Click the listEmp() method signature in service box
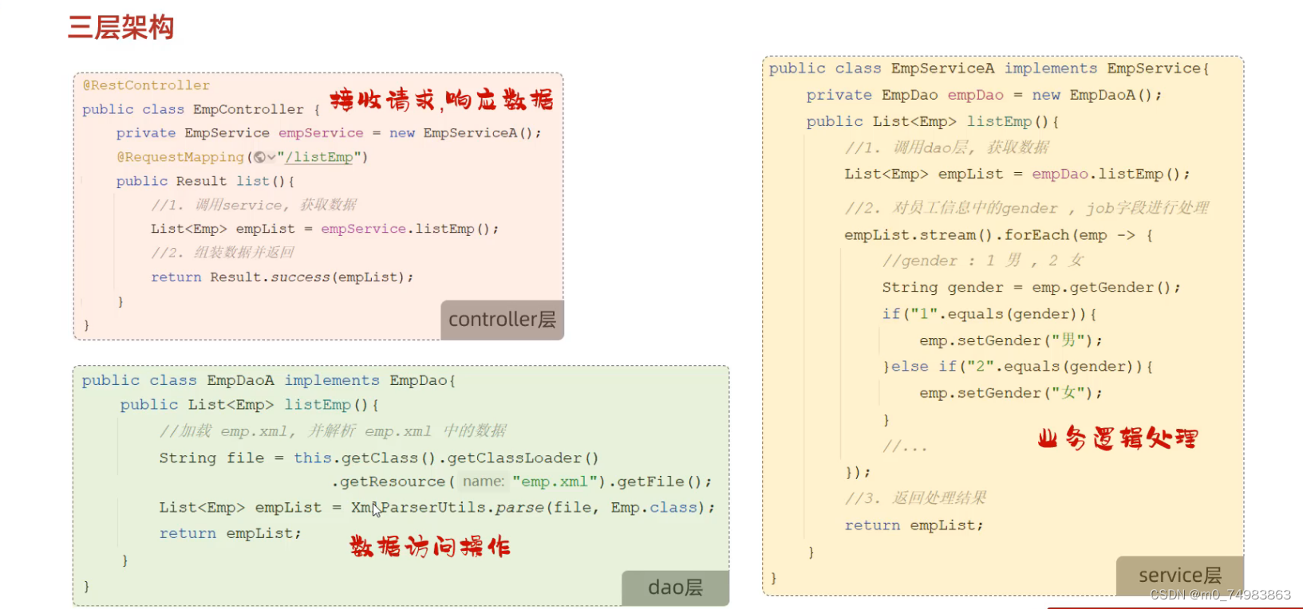This screenshot has height=609, width=1303. [932, 121]
